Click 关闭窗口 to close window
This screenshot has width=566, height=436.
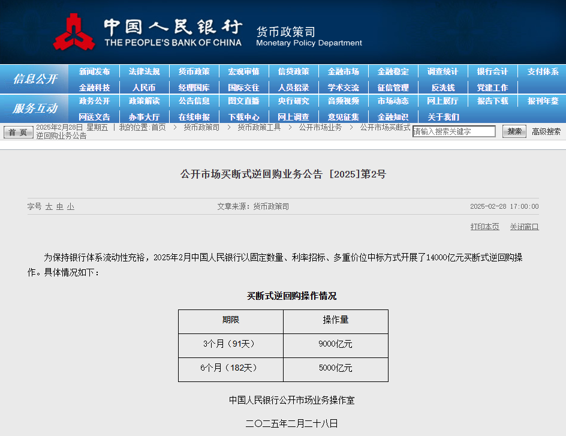tap(524, 227)
